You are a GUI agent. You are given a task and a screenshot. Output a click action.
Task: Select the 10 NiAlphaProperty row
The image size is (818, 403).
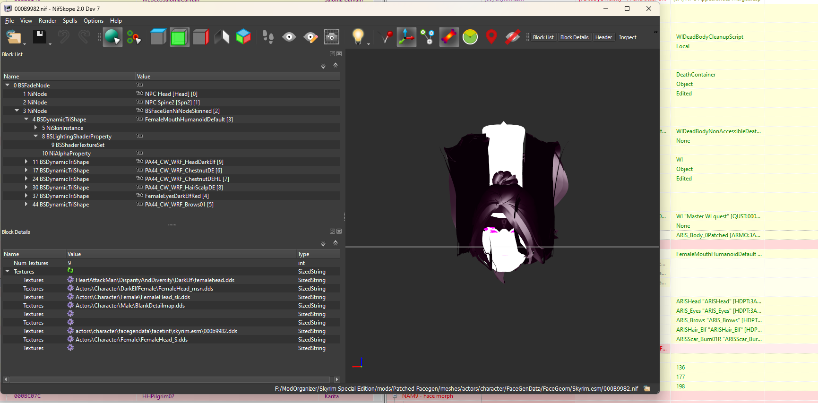click(x=171, y=153)
